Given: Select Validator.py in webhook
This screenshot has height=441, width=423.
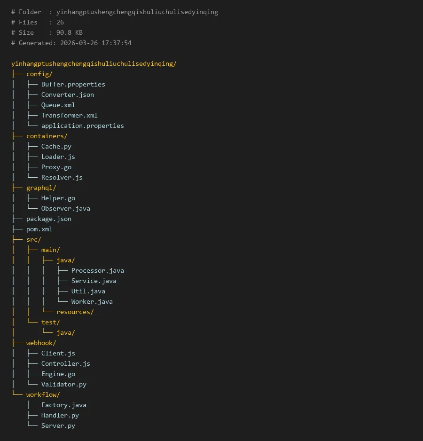Looking at the screenshot, I should click(63, 384).
